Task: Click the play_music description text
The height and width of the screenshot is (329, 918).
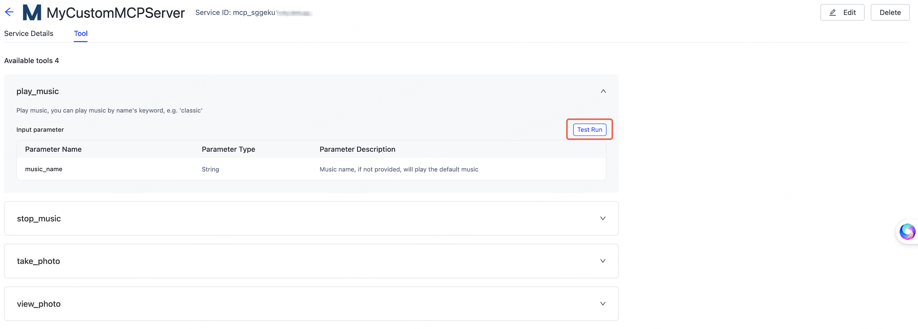Action: coord(109,110)
